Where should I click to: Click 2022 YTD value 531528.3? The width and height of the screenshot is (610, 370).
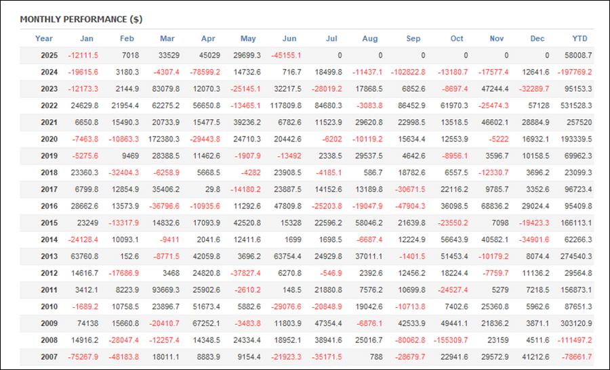(x=576, y=106)
